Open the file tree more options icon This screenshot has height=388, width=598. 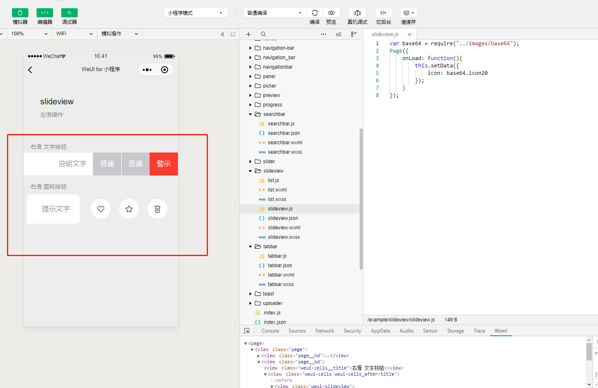[x=323, y=34]
